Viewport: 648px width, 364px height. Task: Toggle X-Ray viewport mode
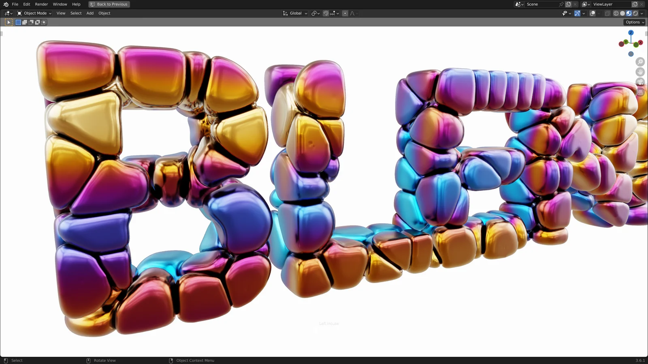(x=607, y=13)
